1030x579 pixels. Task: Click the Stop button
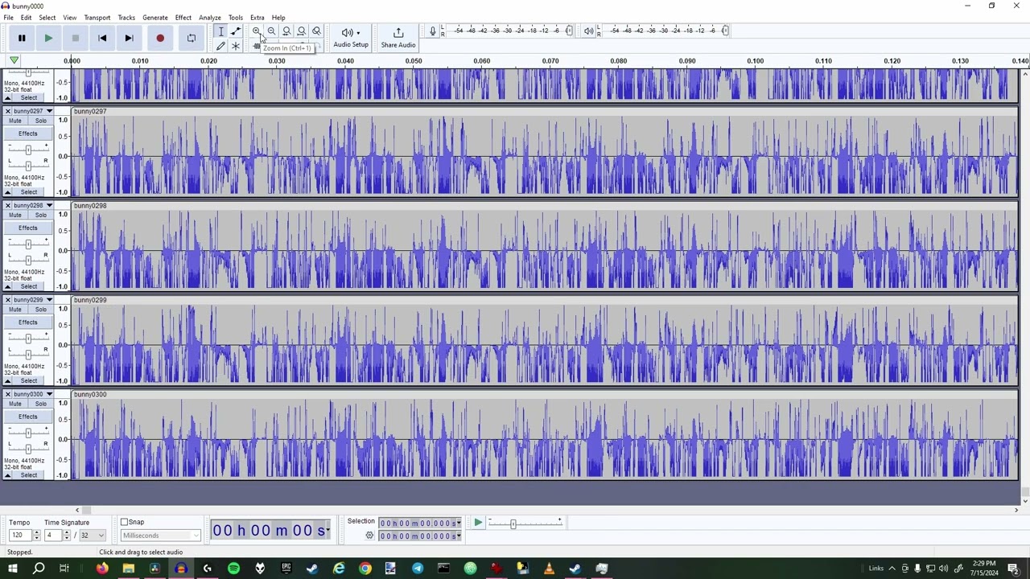pyautogui.click(x=75, y=38)
